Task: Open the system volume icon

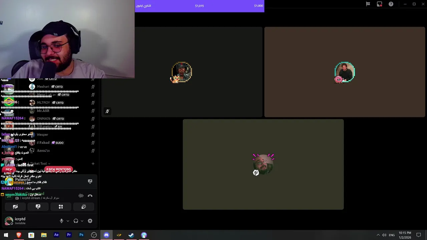Action: tap(384, 235)
